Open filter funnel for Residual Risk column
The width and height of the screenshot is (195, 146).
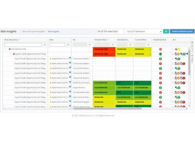click(130, 45)
